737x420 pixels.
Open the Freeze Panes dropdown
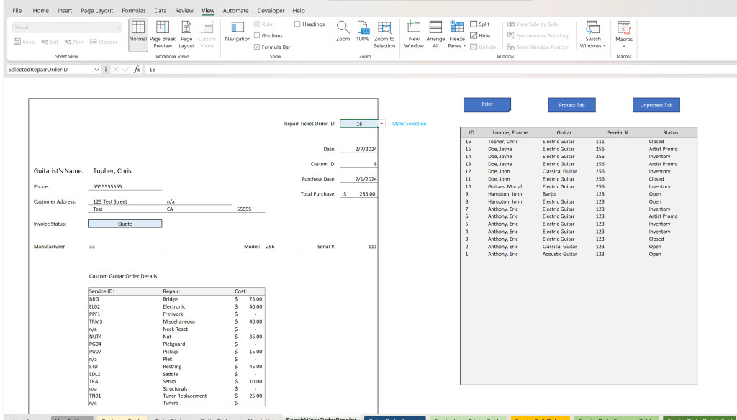click(x=456, y=35)
